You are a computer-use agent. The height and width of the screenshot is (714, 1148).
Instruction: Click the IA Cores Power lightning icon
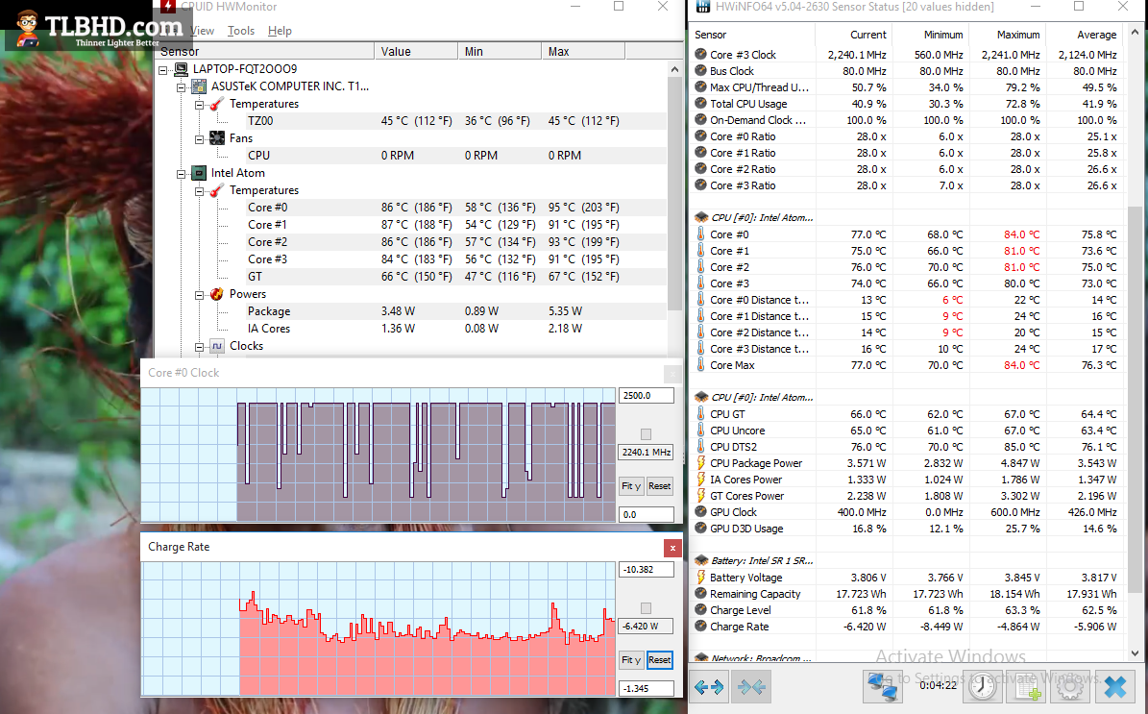tap(700, 479)
